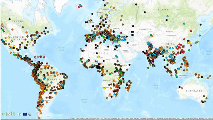Select the black marker in Kazakhstan

[x=133, y=31]
